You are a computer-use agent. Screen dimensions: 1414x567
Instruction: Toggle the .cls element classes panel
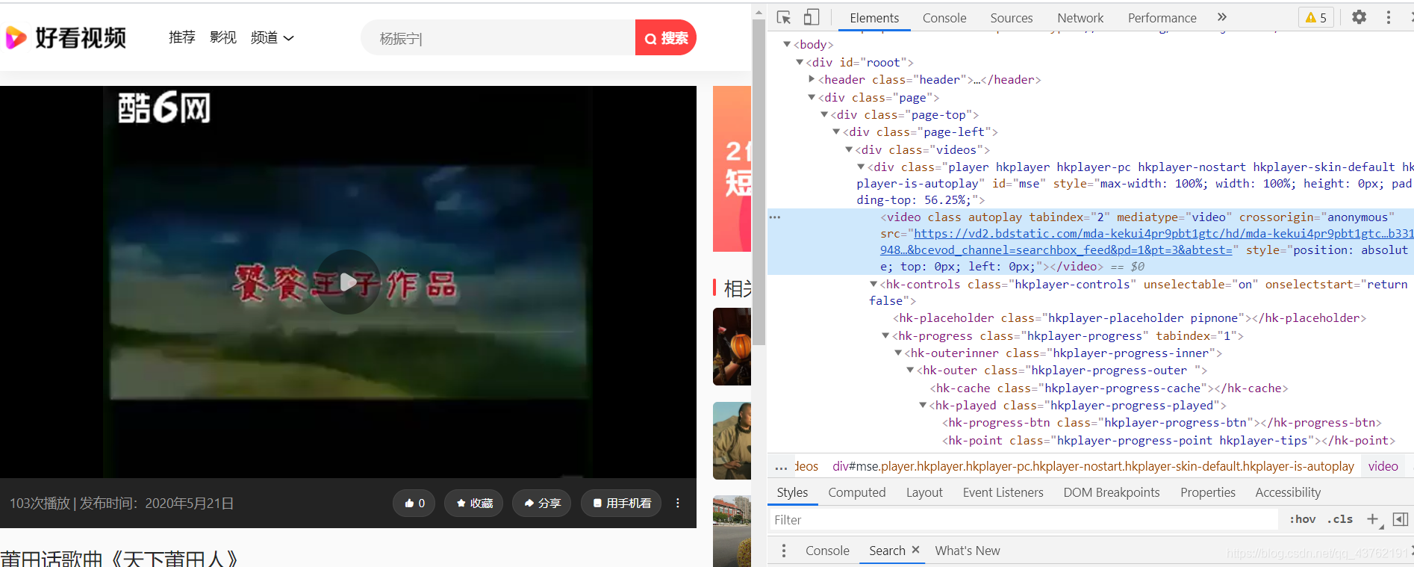coord(1340,519)
